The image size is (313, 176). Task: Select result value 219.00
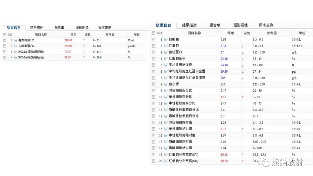tap(68, 40)
